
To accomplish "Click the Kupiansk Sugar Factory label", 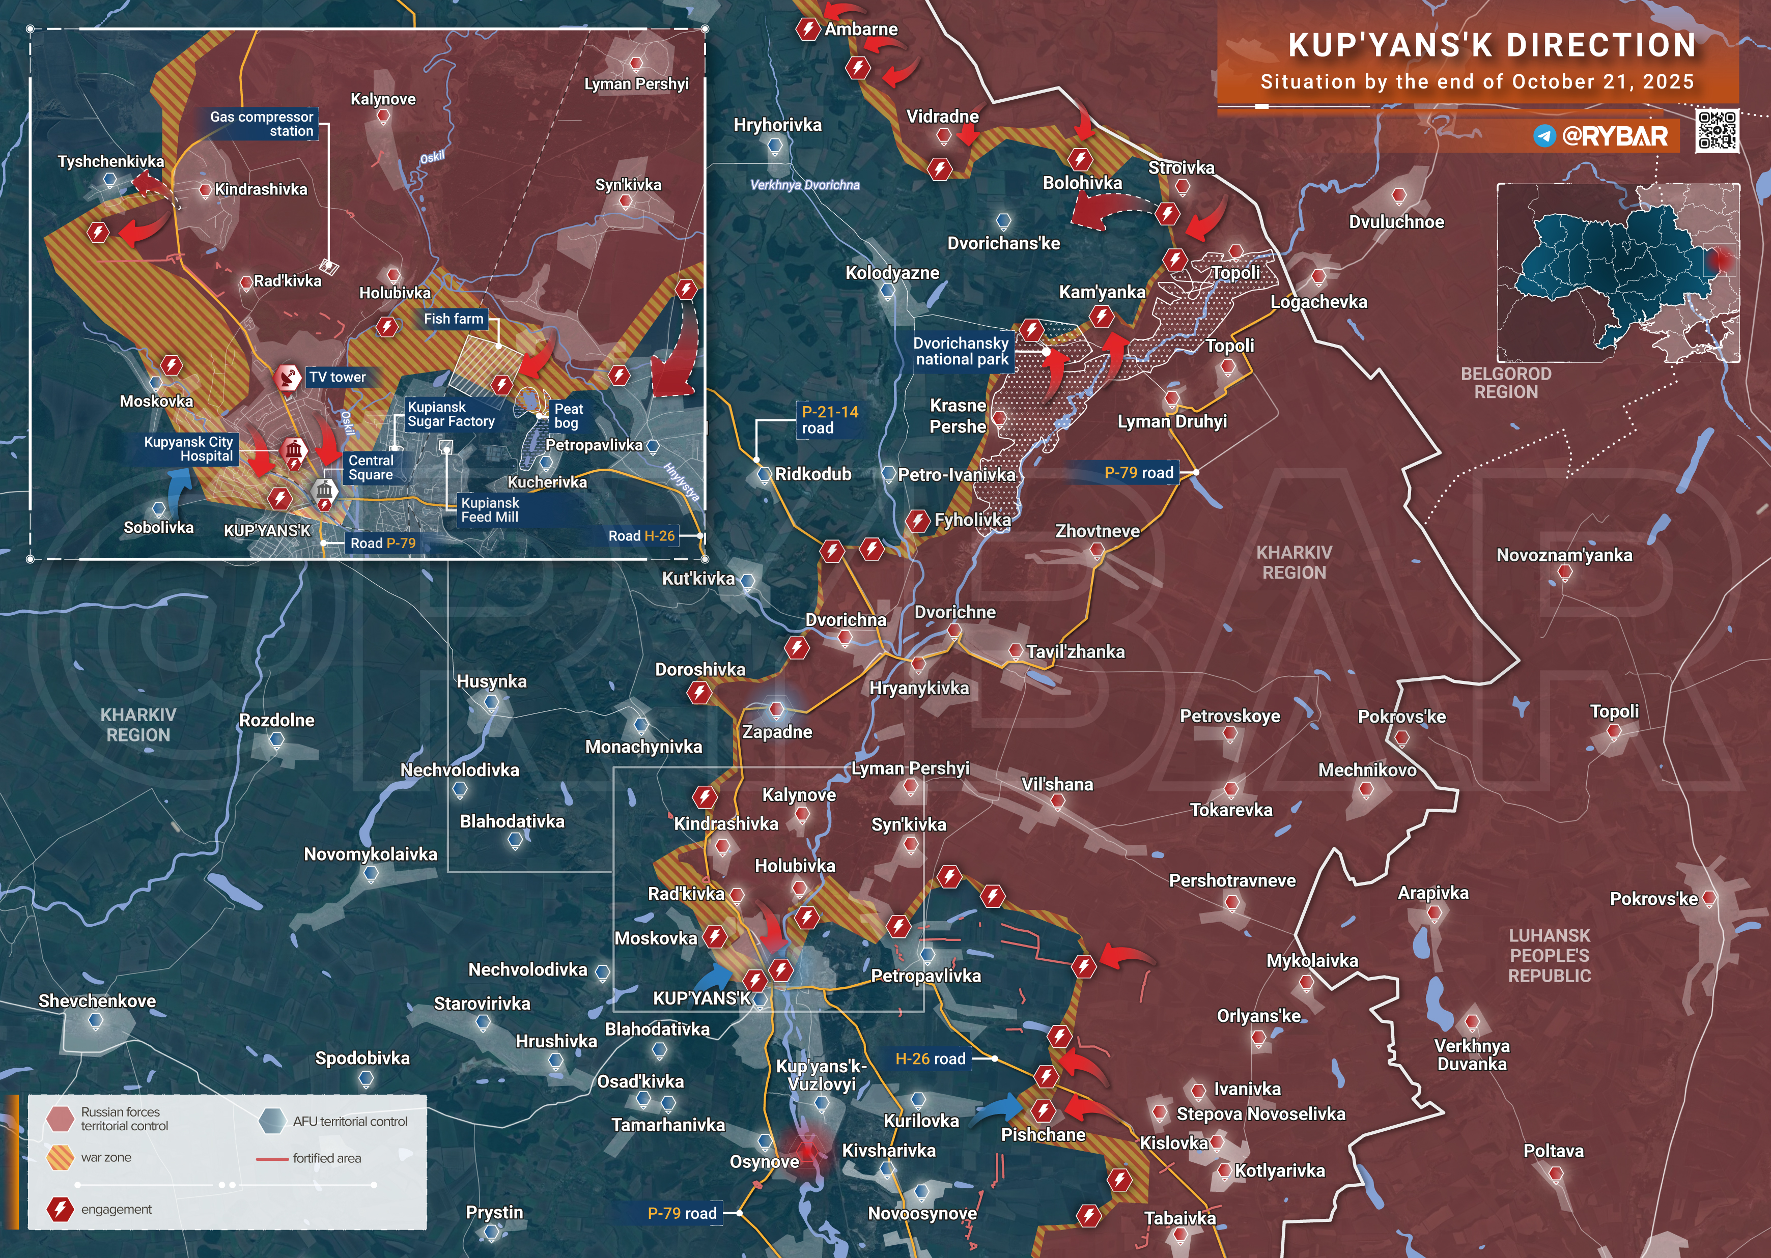I will [451, 414].
